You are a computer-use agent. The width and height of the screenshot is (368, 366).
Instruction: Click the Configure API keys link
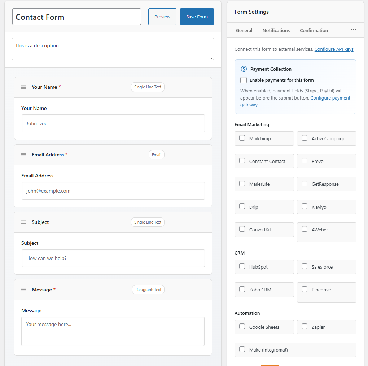(x=334, y=49)
